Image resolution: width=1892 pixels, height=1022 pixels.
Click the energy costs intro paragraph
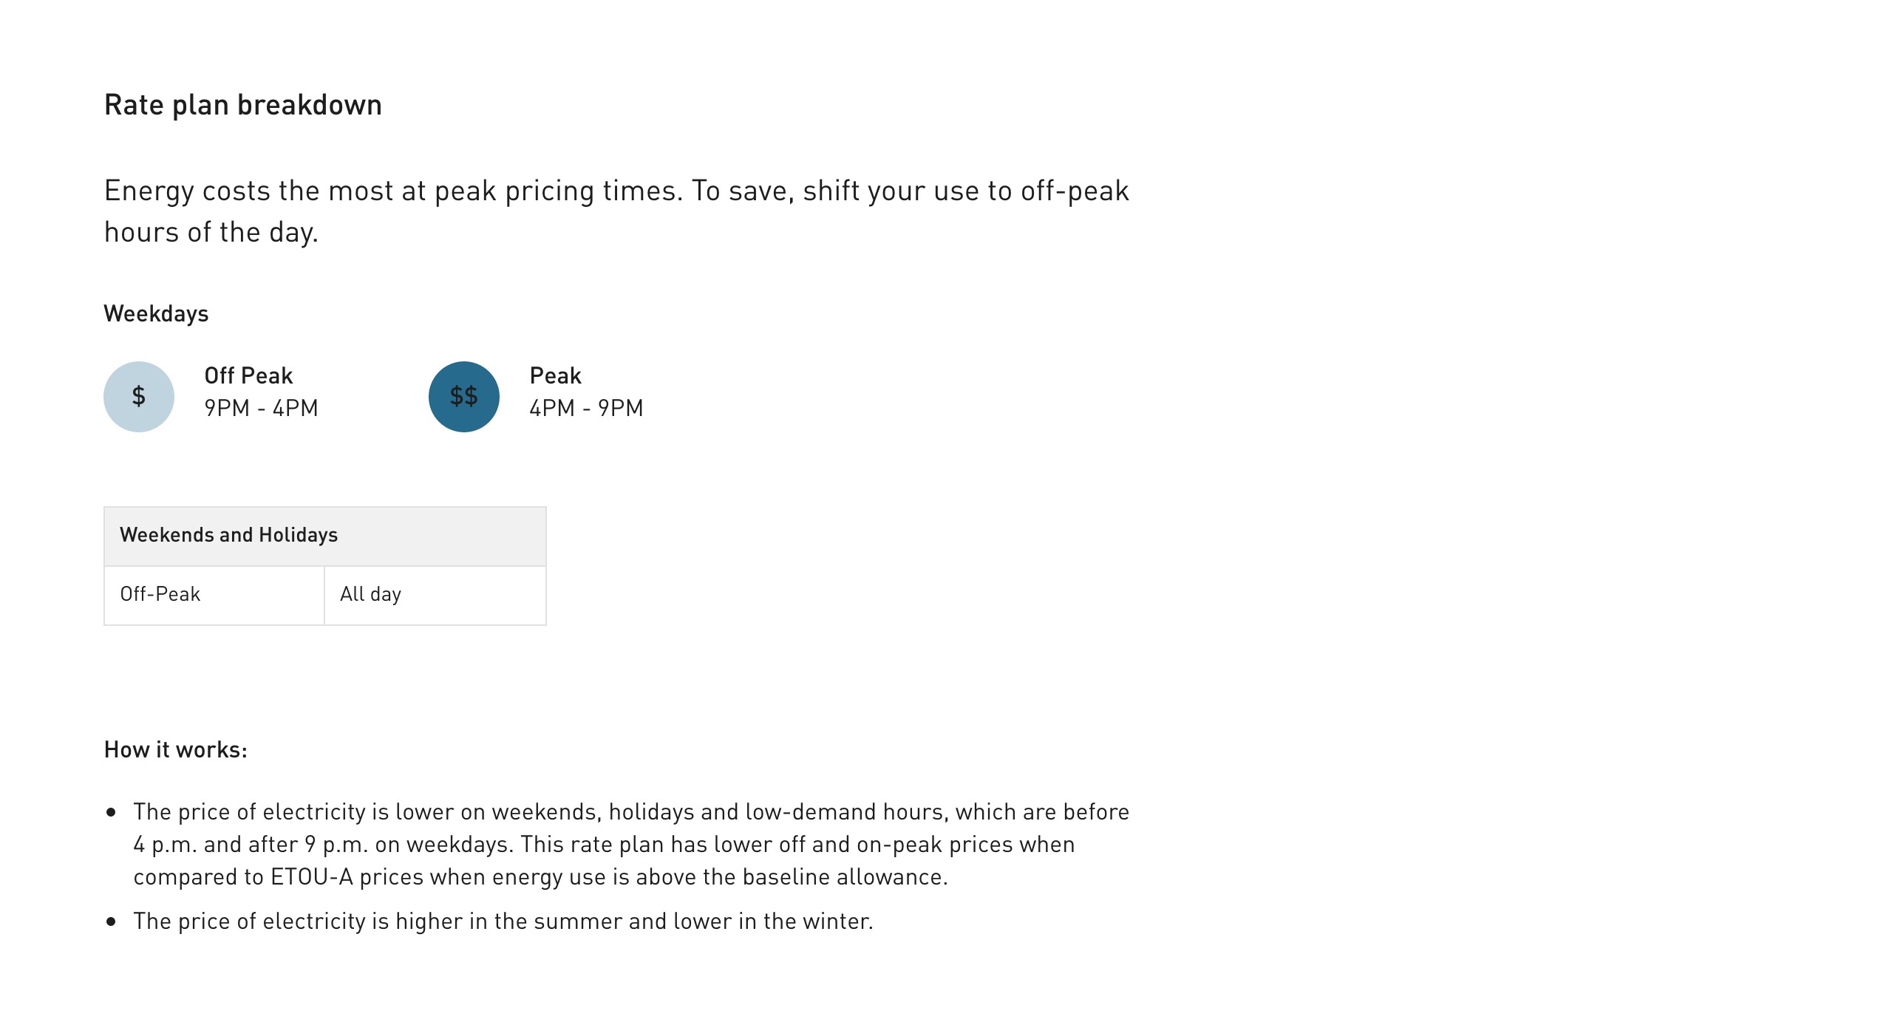[x=616, y=211]
